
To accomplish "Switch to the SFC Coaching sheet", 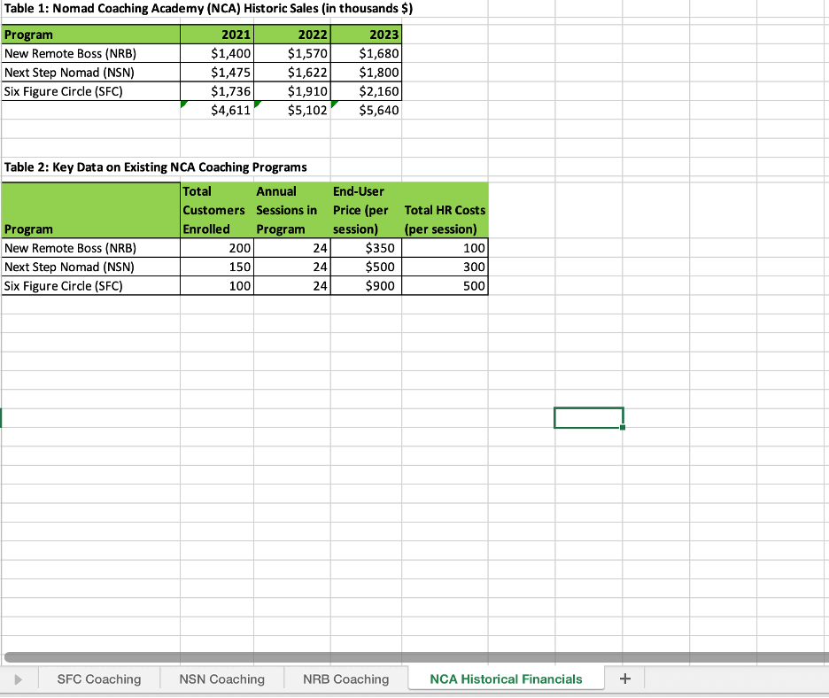I will (99, 679).
